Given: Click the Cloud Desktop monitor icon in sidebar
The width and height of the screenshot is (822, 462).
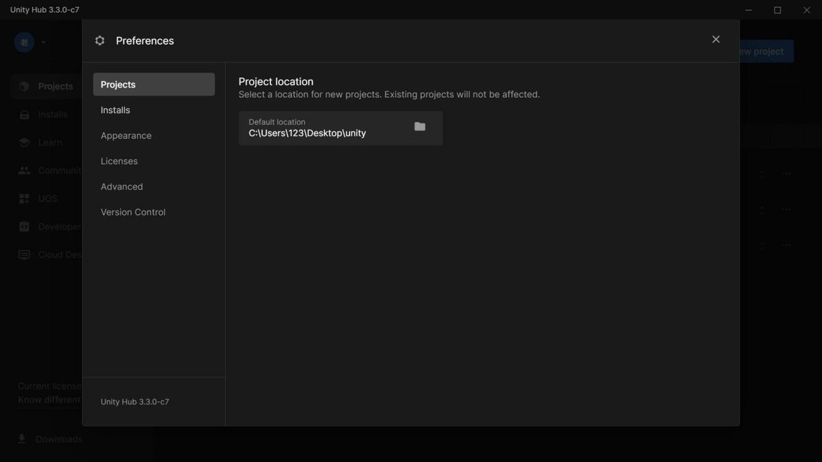Looking at the screenshot, I should point(25,255).
